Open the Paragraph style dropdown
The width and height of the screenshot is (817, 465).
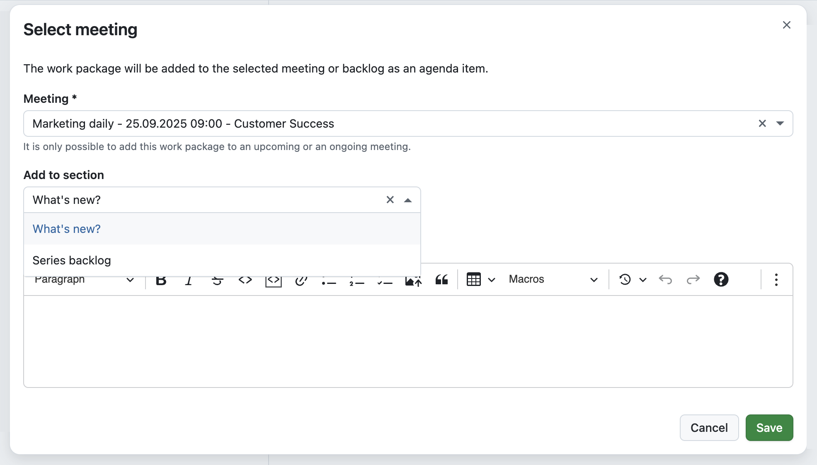(x=83, y=280)
